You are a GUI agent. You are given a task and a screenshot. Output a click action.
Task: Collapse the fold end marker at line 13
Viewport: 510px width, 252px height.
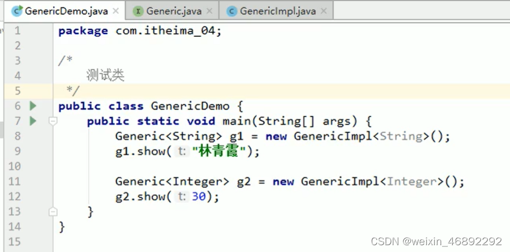[53, 212]
